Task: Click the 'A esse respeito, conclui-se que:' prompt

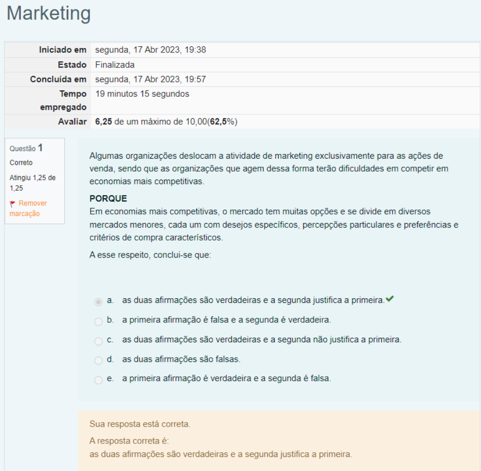Action: point(151,255)
